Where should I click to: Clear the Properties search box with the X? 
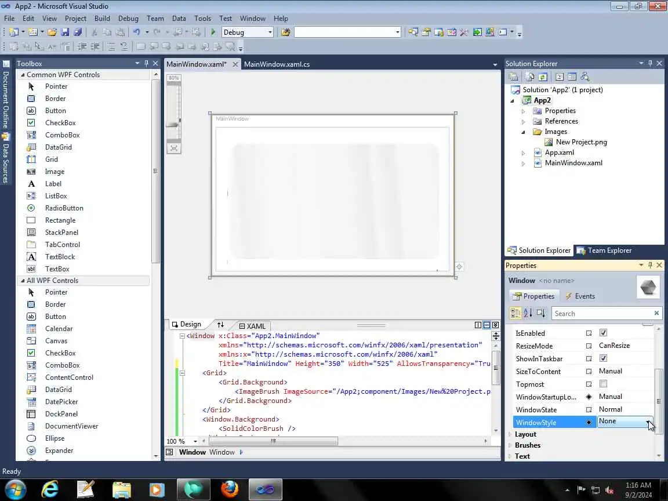(656, 313)
